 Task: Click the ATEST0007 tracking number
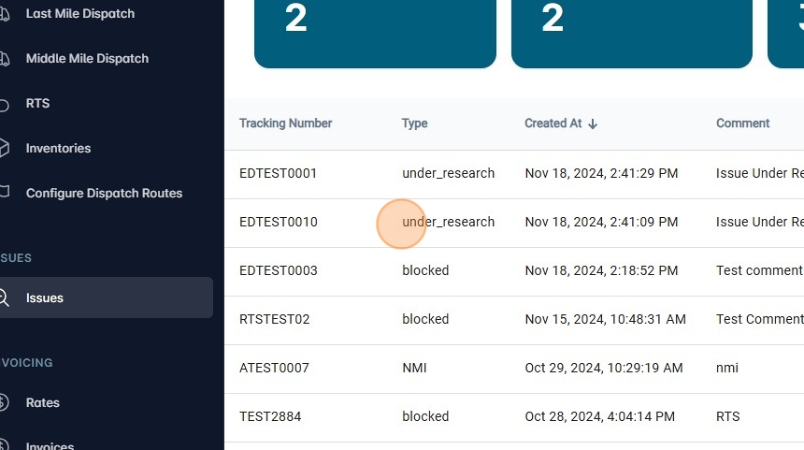pyautogui.click(x=274, y=368)
